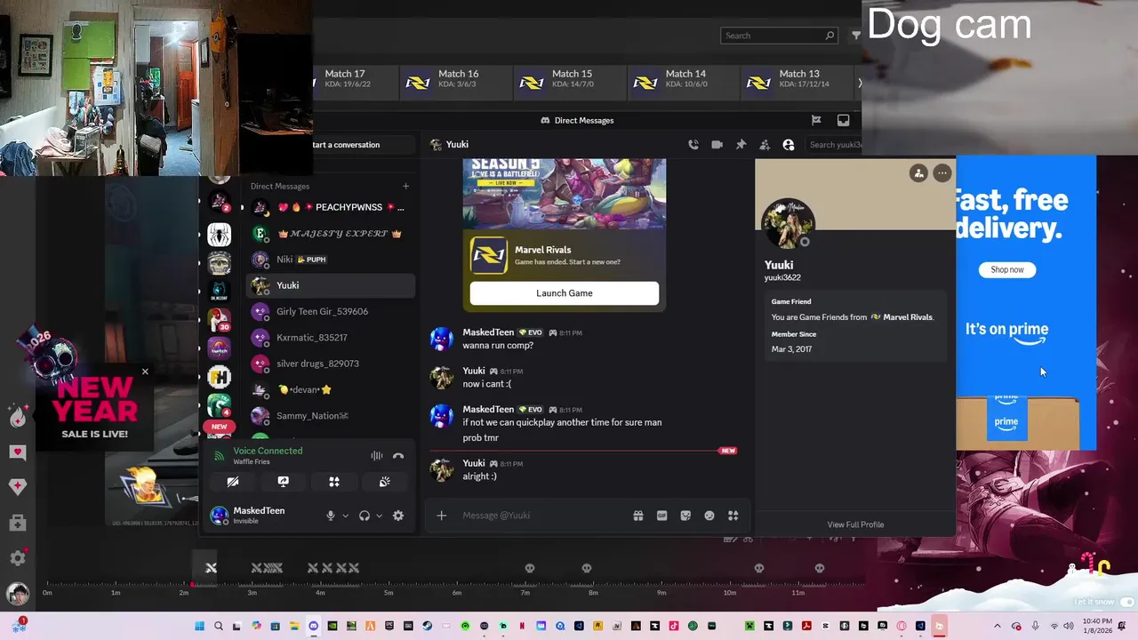Image resolution: width=1138 pixels, height=640 pixels.
Task: Toggle noise suppression in voice panel
Action: coord(377,456)
